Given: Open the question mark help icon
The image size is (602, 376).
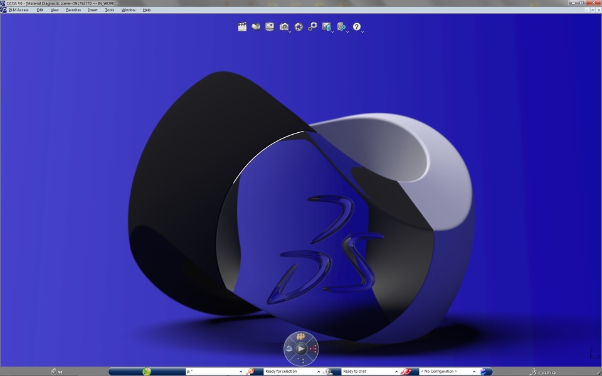Looking at the screenshot, I should (357, 26).
